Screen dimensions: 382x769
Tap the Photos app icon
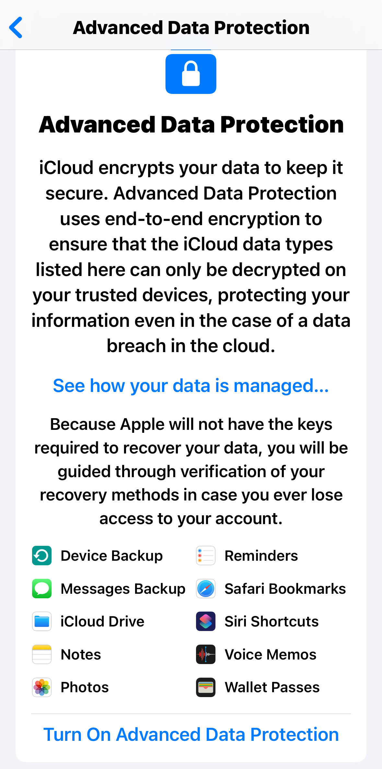tap(42, 687)
